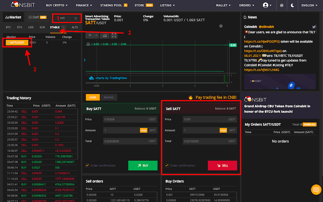The width and height of the screenshot is (323, 202).
Task: Open the 1h chart interval dropdown
Action: [x=92, y=35]
